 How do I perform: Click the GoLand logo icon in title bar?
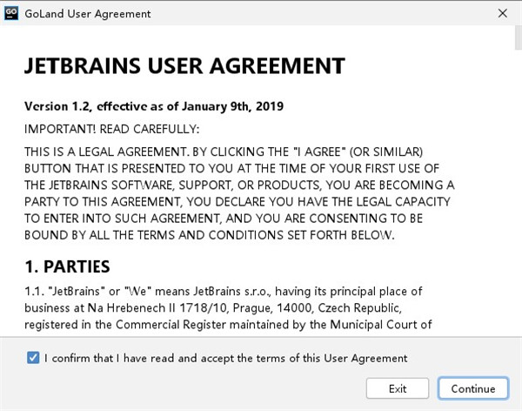[11, 13]
